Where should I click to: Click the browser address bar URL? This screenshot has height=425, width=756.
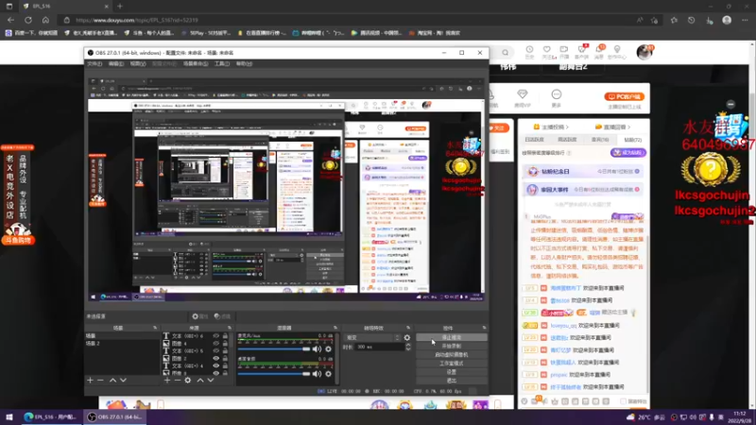click(137, 20)
